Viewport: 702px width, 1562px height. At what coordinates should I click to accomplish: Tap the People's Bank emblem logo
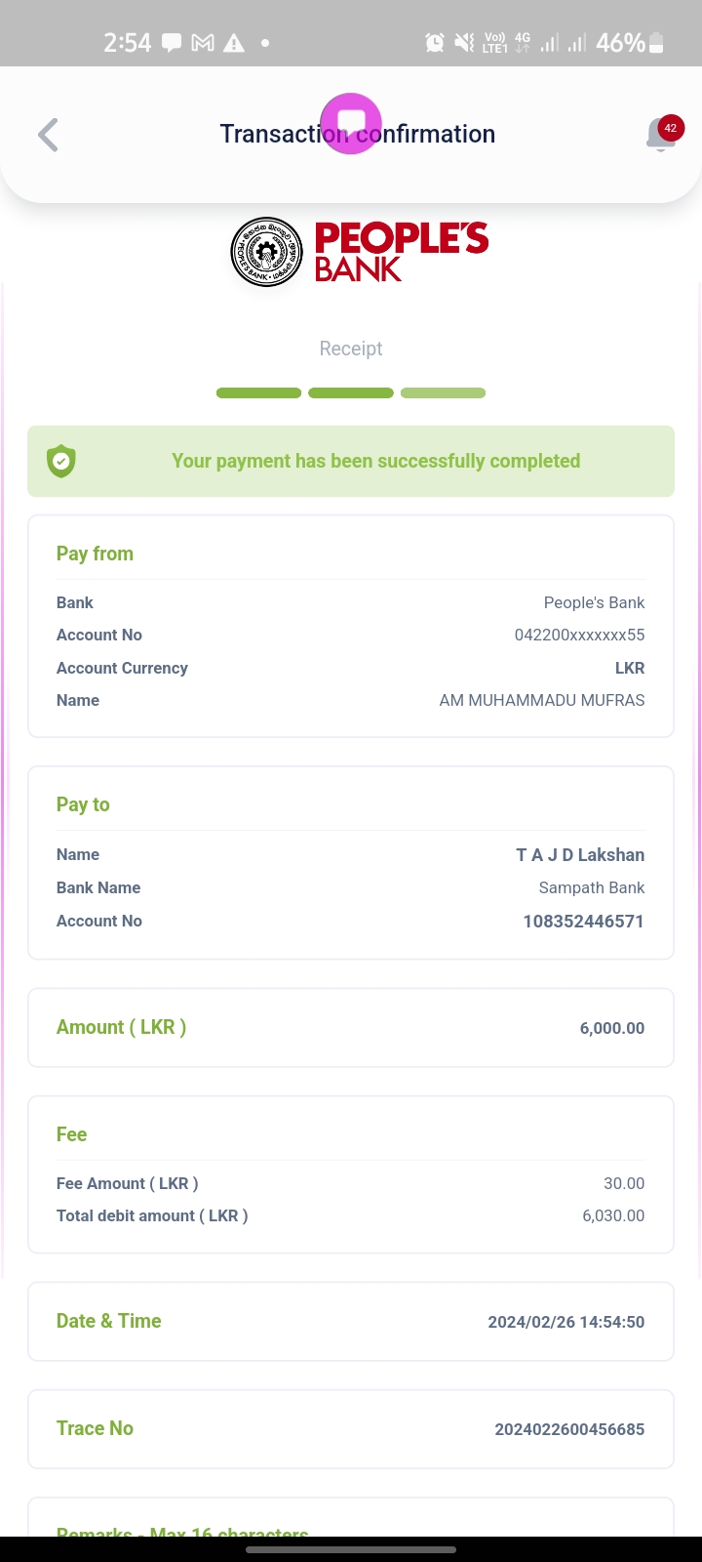[266, 252]
